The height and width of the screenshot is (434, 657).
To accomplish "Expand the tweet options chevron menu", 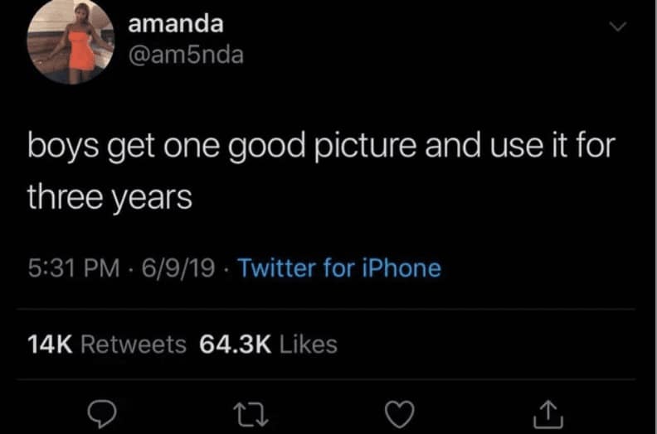I will pyautogui.click(x=615, y=27).
